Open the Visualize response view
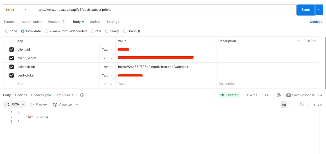 click(x=62, y=104)
